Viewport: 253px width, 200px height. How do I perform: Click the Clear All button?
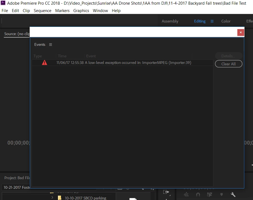[229, 64]
